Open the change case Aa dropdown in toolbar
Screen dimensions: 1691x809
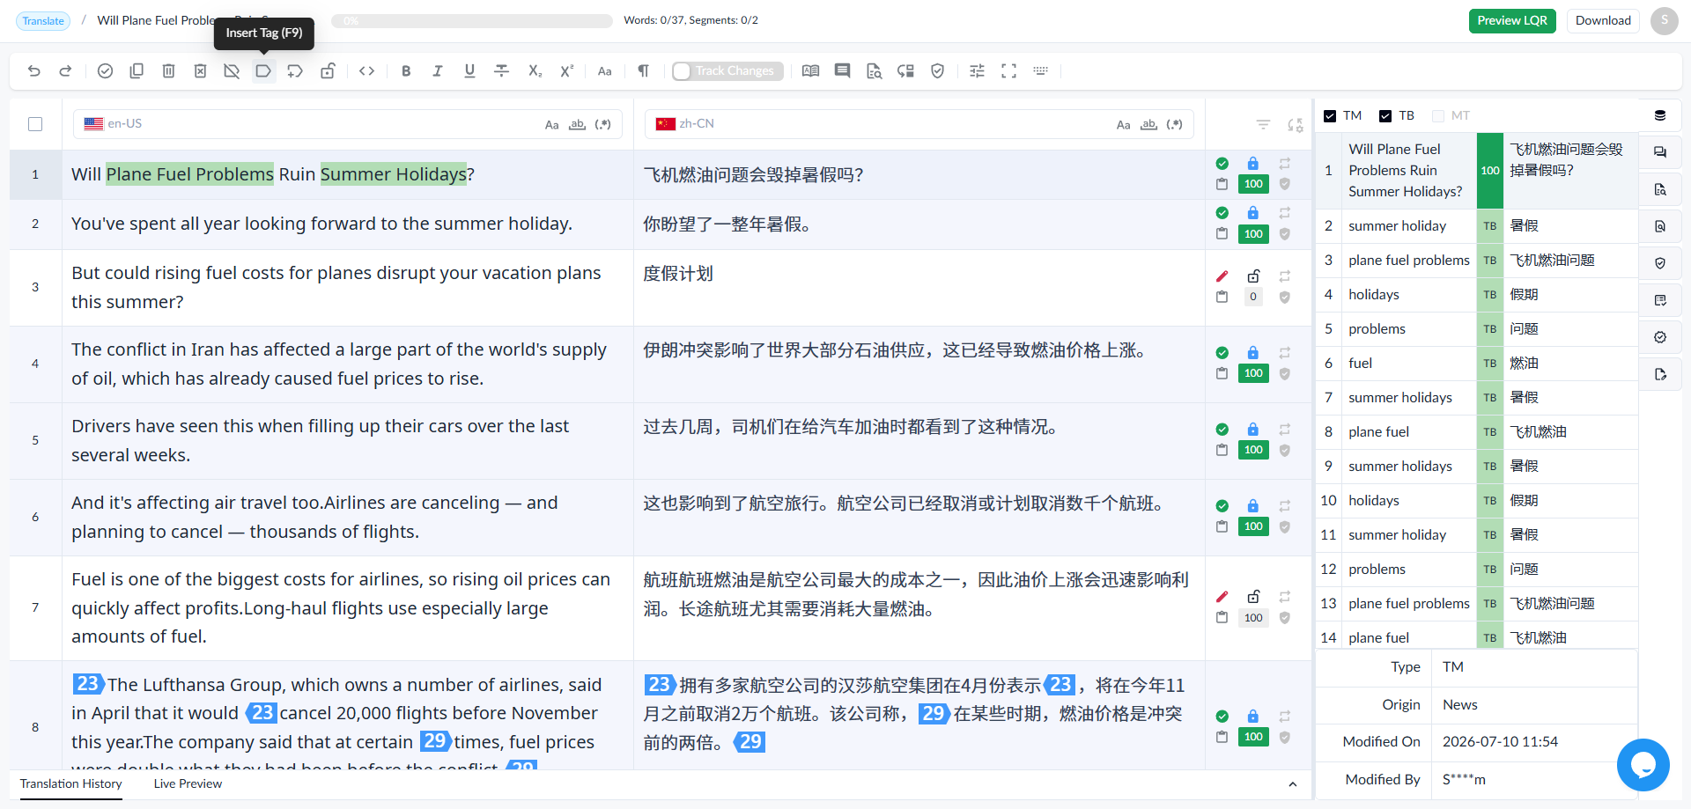click(x=605, y=71)
